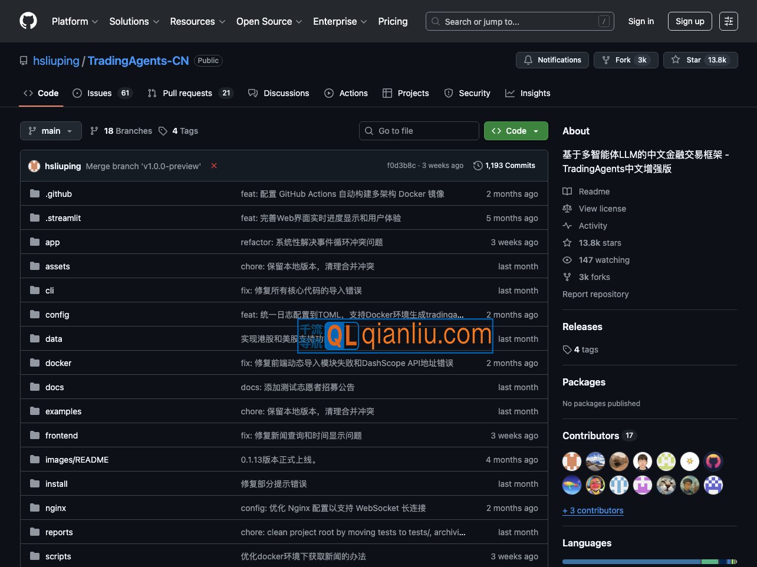This screenshot has height=567, width=757.
Task: Open the Readme via the book icon
Action: point(567,191)
